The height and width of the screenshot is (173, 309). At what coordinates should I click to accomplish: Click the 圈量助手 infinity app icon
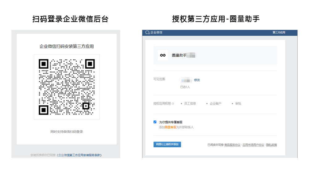pyautogui.click(x=163, y=55)
